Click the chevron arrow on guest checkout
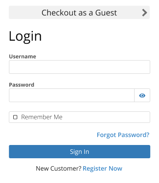 144,12
